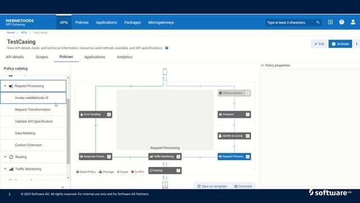Viewport: 360px width, 203px height.
Task: Click the Routing cycle icon in catalog
Action: pos(11,157)
